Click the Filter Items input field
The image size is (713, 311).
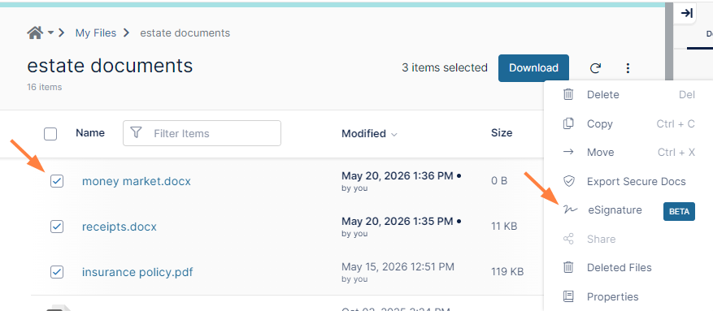pyautogui.click(x=202, y=133)
